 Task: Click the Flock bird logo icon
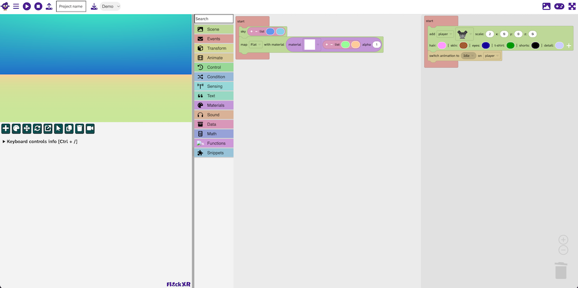(5, 6)
